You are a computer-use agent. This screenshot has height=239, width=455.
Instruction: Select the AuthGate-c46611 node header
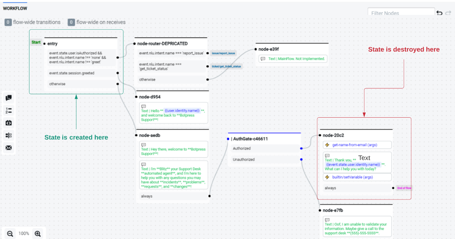coord(251,139)
